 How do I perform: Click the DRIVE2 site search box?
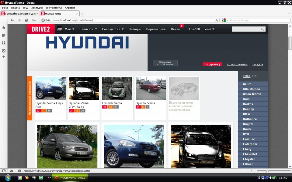246,29
